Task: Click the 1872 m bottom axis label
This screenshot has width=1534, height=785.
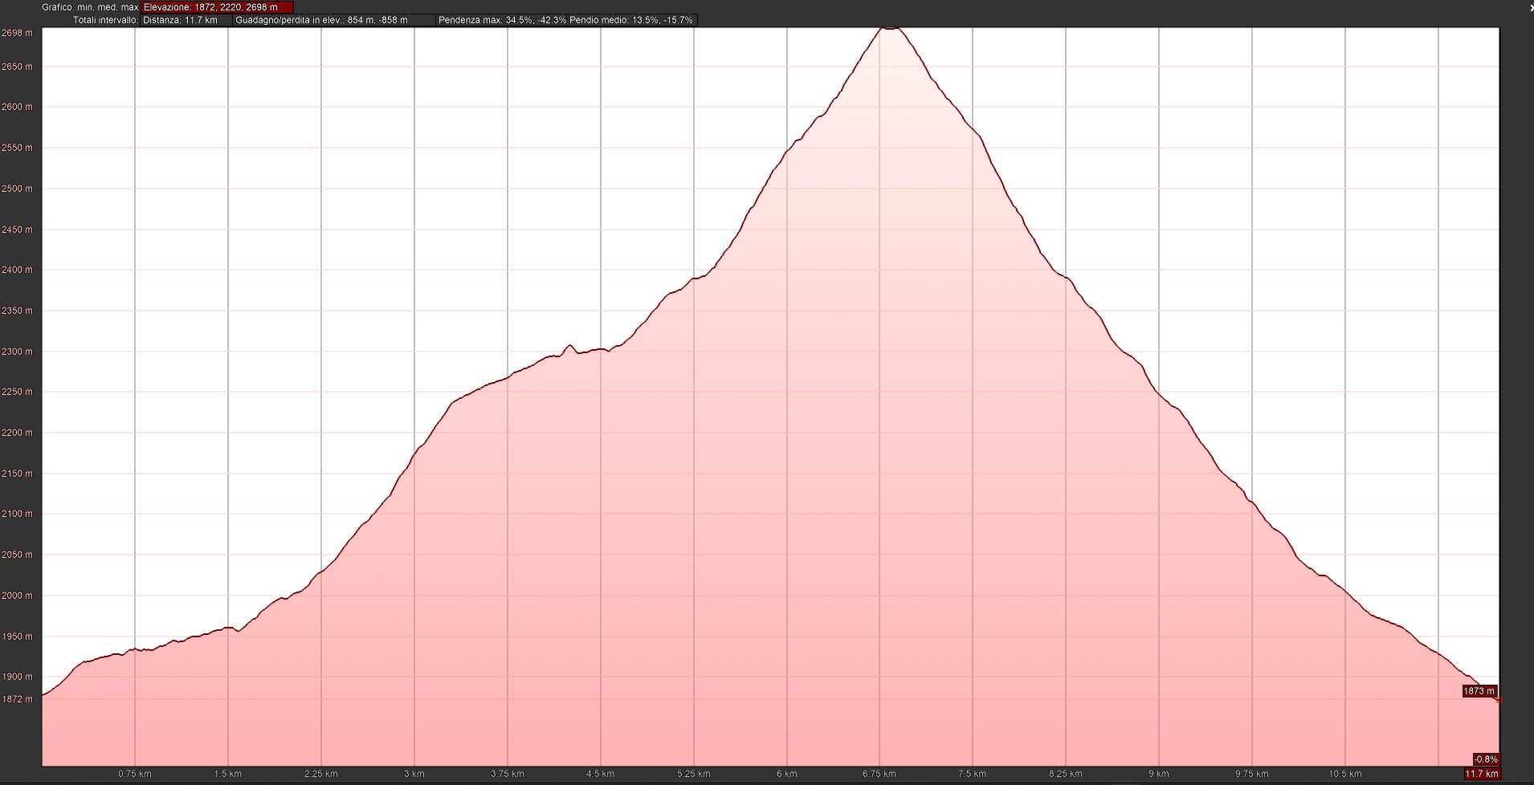Action: tap(18, 699)
